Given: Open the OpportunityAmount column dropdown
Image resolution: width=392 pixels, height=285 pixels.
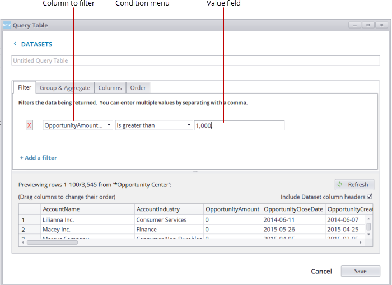Looking at the screenshot, I should [x=78, y=125].
